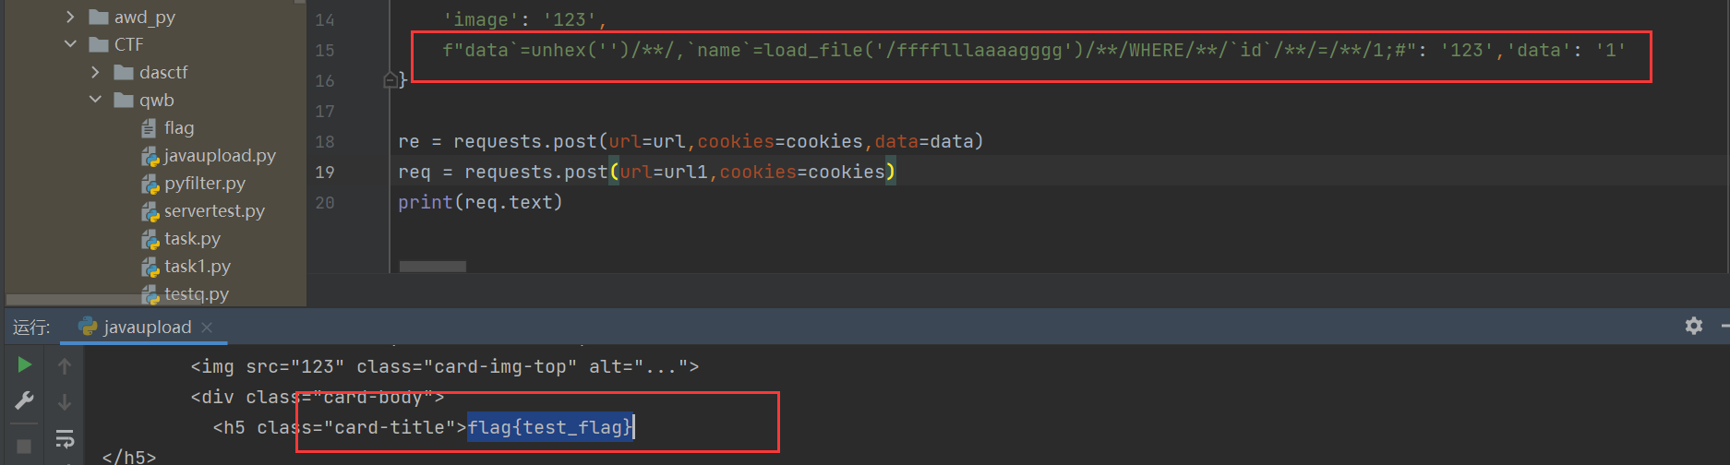Click the green Run button in the run panel
Viewport: 1730px width, 465px height.
(x=25, y=365)
